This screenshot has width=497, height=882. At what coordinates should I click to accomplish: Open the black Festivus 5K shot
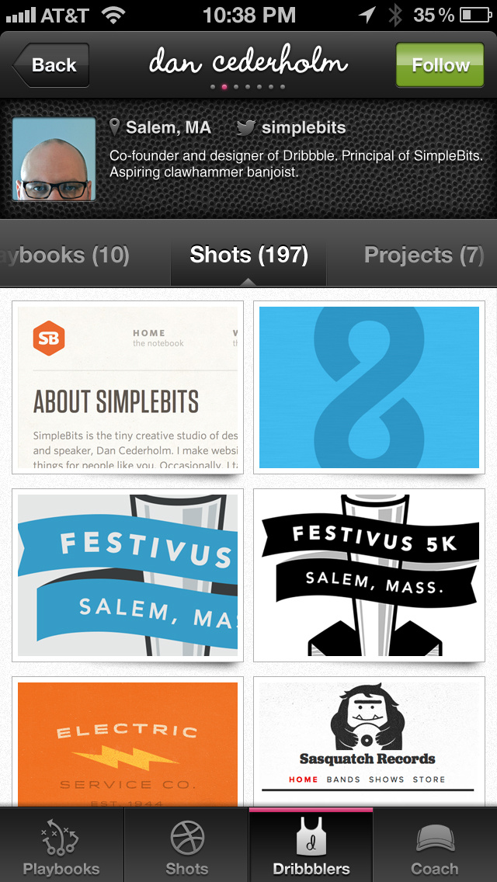pos(369,575)
